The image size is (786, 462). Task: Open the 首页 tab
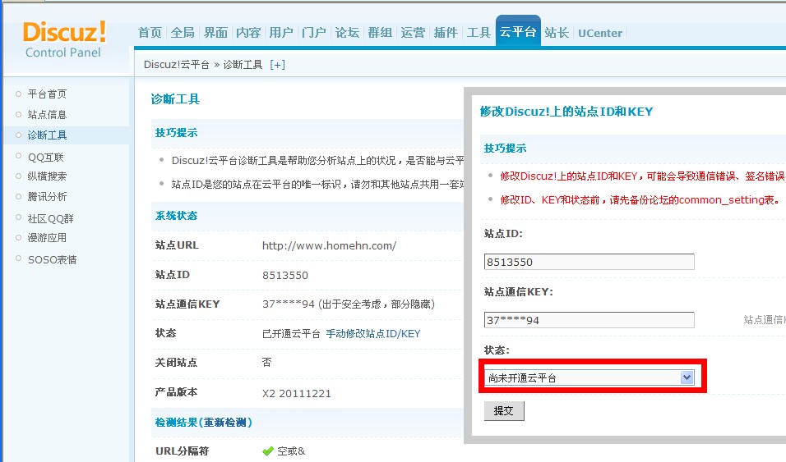[x=150, y=33]
